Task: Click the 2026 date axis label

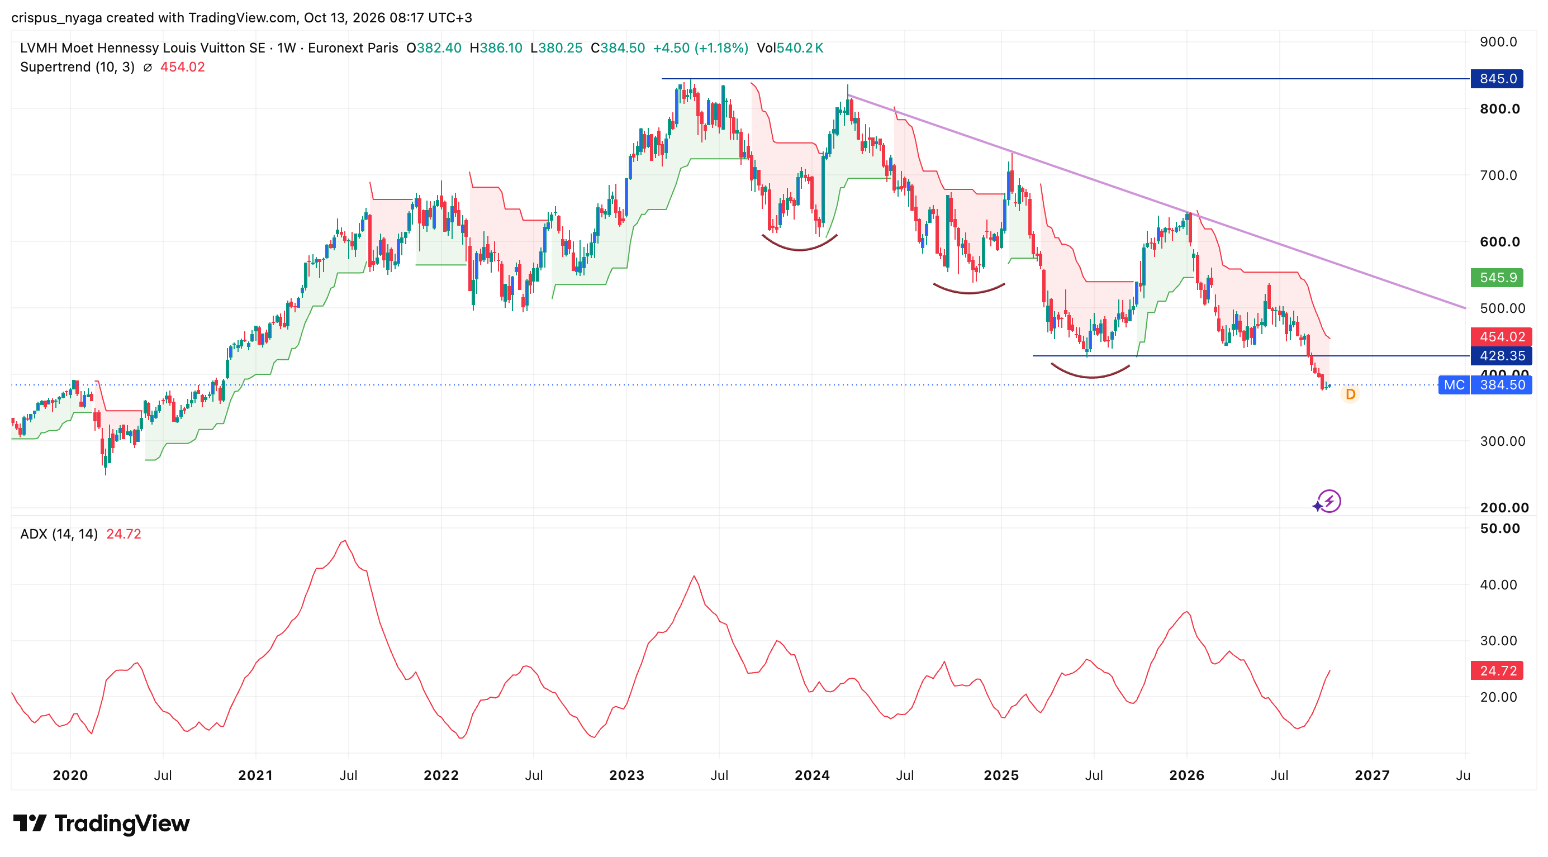Action: [1187, 775]
